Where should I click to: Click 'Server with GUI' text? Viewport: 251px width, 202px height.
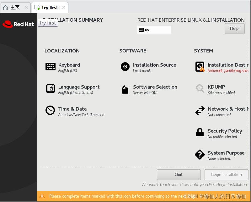pyautogui.click(x=145, y=93)
